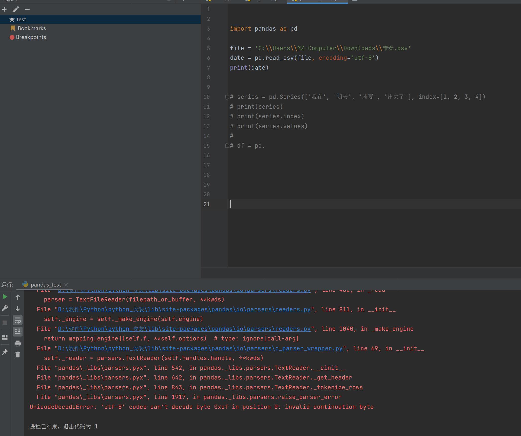Clear console with trash icon
Image resolution: width=521 pixels, height=436 pixels.
click(x=17, y=354)
